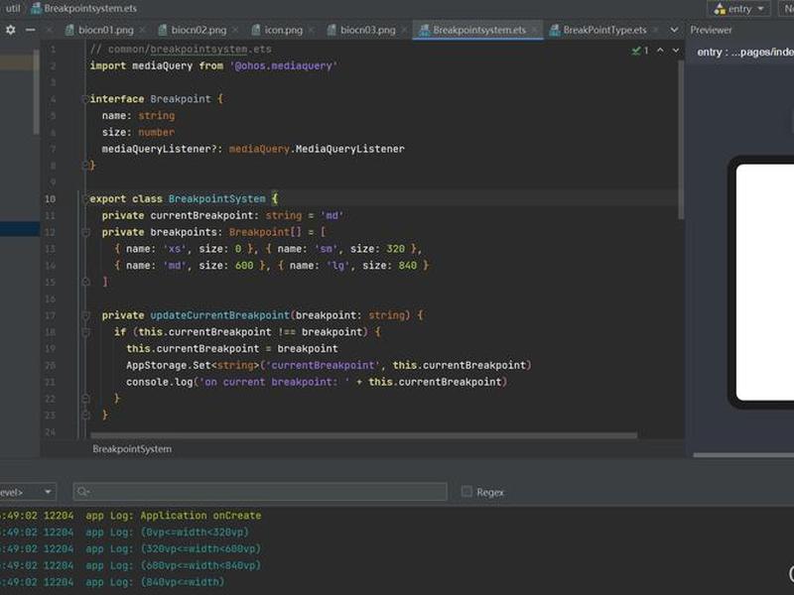The width and height of the screenshot is (794, 595).
Task: Click the Breakpointsystem.ets breadcrumb file icon
Action: [x=36, y=8]
